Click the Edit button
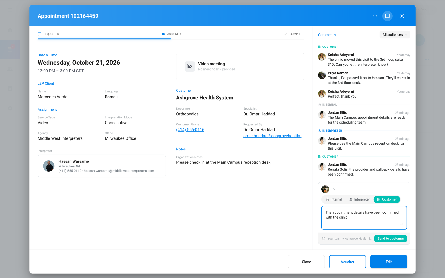Viewport: 445px width, 278px height. (389, 262)
